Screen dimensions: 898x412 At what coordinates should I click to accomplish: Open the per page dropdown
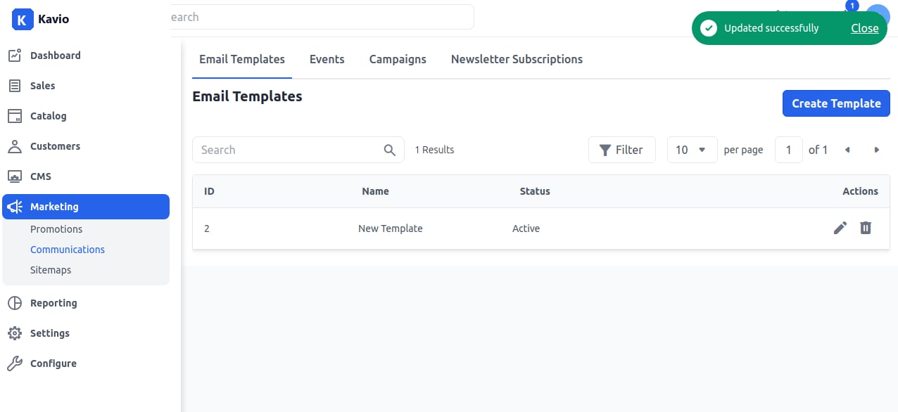pos(693,150)
